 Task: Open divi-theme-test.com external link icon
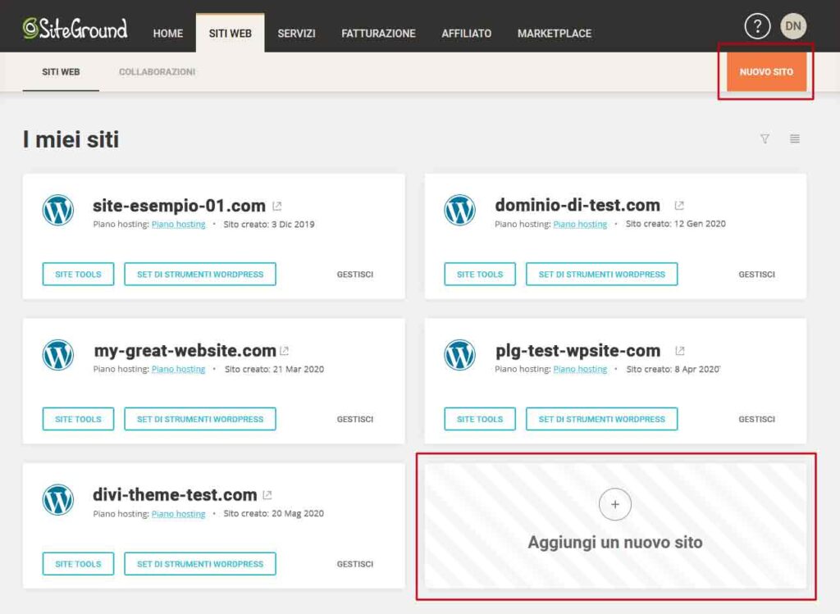point(267,495)
